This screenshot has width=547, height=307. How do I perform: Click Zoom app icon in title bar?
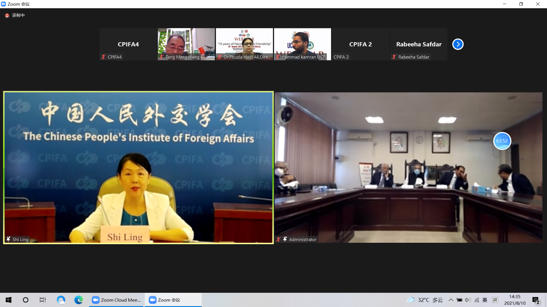pyautogui.click(x=3, y=4)
